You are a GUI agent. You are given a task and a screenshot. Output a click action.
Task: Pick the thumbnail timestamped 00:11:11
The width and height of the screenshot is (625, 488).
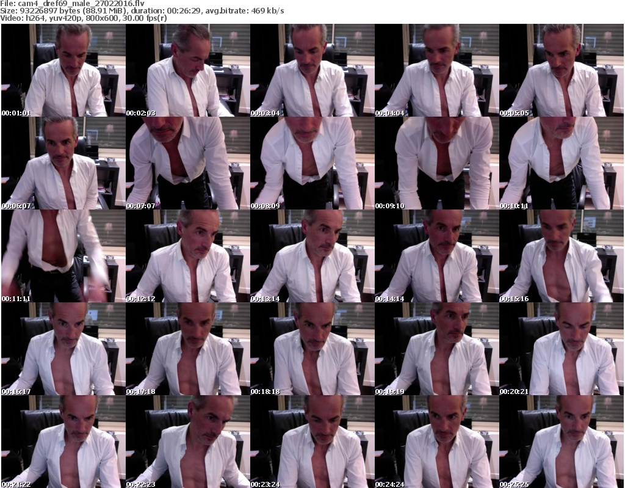(x=63, y=256)
